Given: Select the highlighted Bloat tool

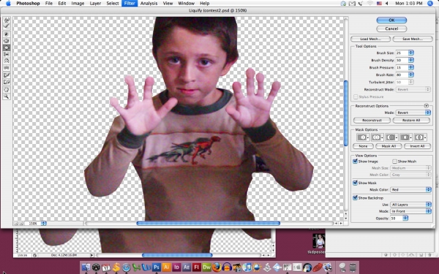Looking at the screenshot, I should tap(7, 47).
